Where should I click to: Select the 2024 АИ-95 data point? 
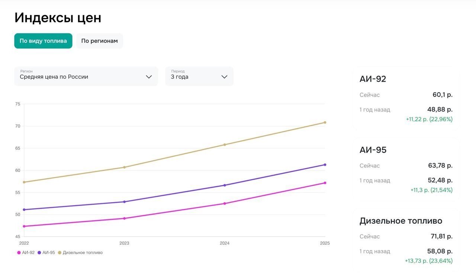225,185
